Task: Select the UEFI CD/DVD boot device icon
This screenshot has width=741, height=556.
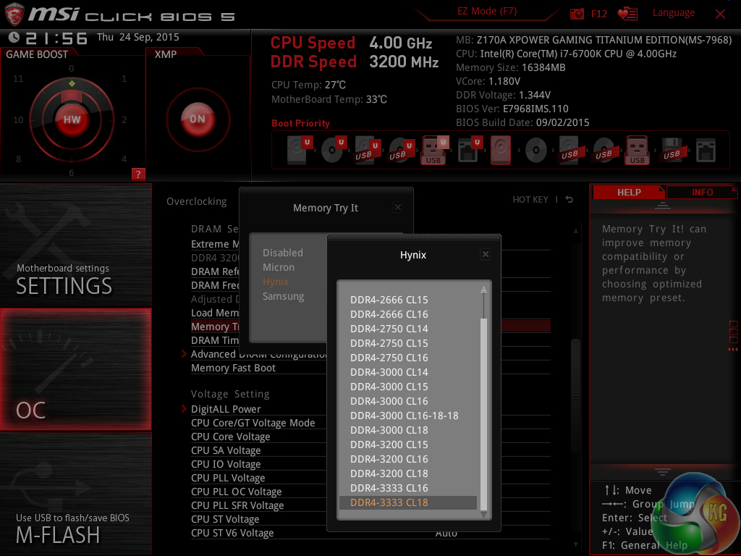Action: 334,150
